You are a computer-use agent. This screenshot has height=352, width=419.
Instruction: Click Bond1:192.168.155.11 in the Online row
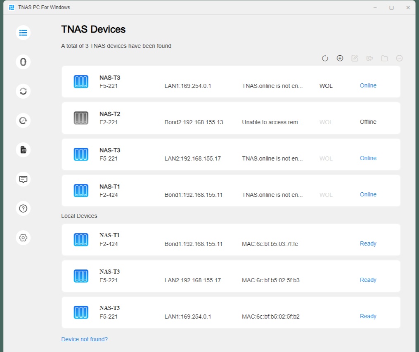194,195
